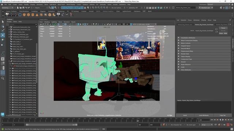Go to start of playback range

212,120
